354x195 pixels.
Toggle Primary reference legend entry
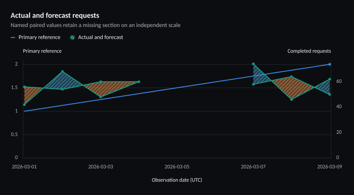click(35, 37)
